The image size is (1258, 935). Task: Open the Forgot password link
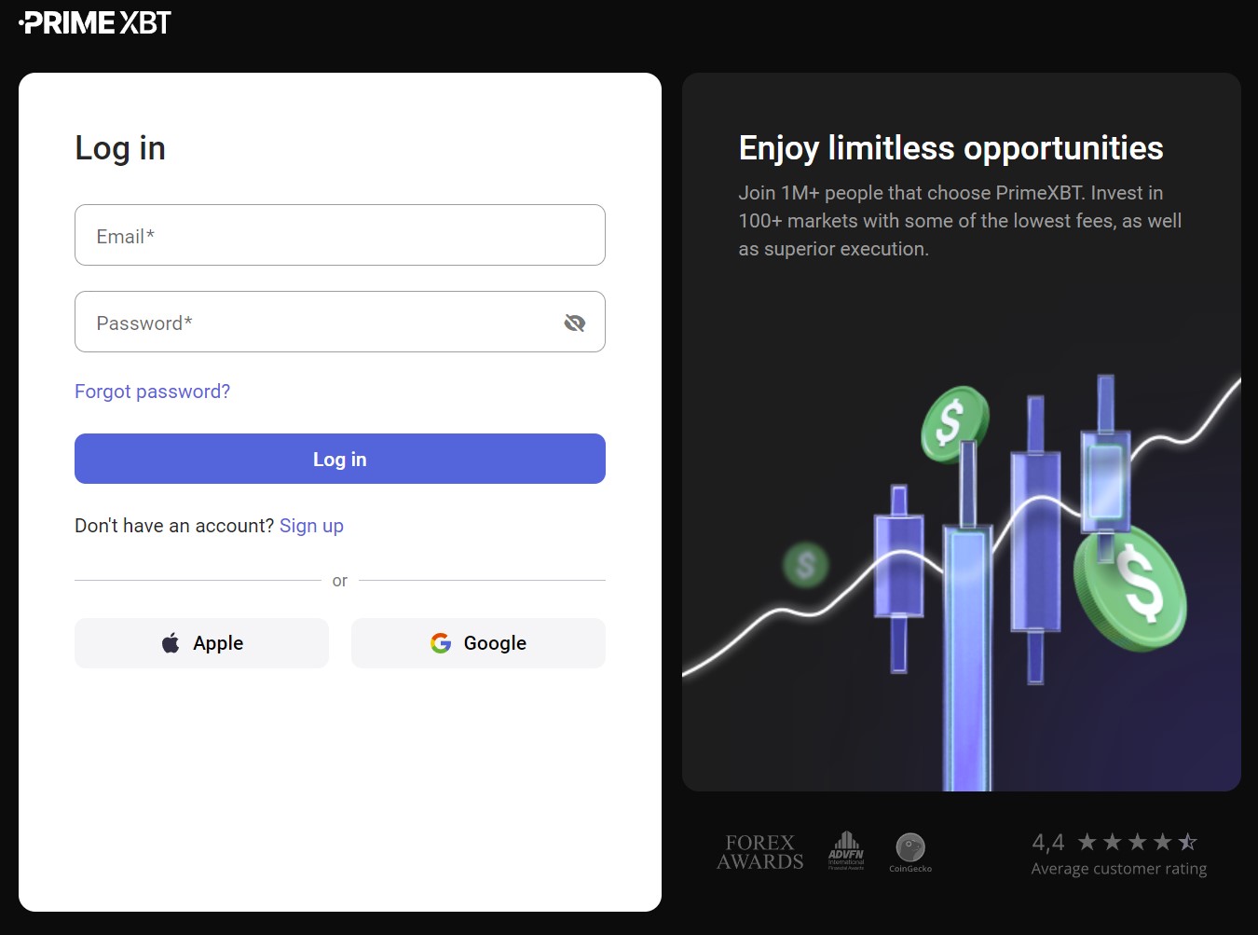pos(152,392)
